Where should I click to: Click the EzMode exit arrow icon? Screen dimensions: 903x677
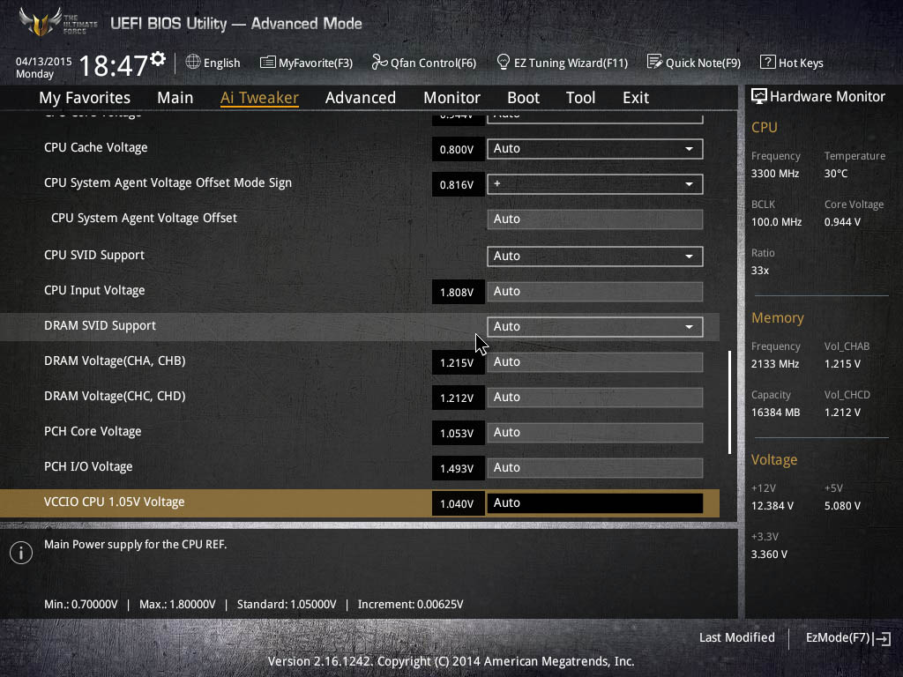tap(882, 638)
